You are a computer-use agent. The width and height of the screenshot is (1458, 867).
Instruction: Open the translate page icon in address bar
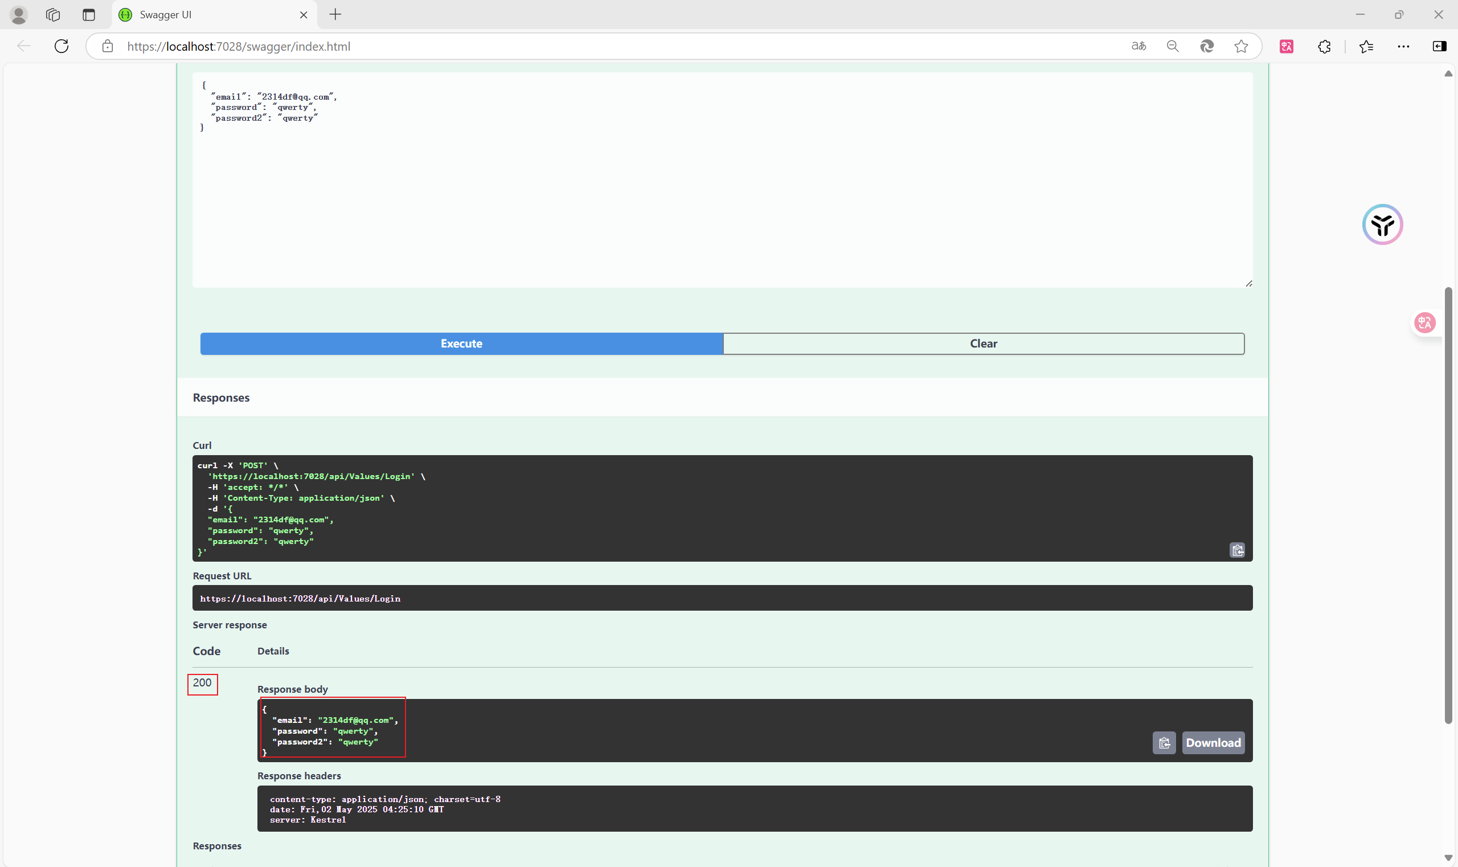pos(1139,46)
